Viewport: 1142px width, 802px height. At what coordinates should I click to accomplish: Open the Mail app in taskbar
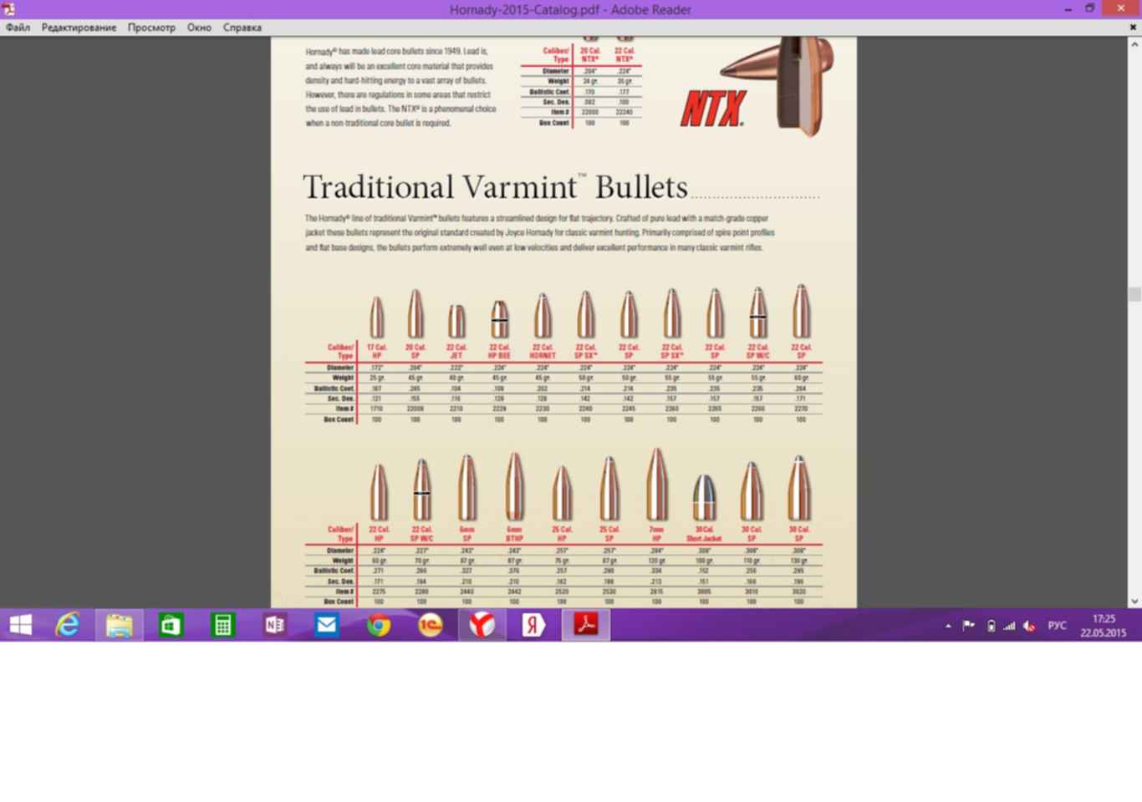[x=326, y=625]
